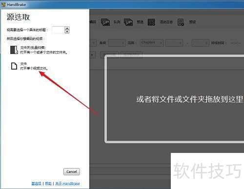The width and height of the screenshot is (244, 189).
Task: Click the drop zone text 或者将文件或文件夹拖放到这里
Action: point(190,99)
